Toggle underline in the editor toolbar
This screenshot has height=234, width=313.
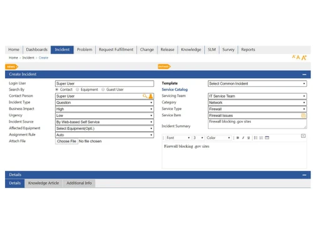249,138
